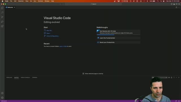
Task: Open the Run menu
Action: tap(35, 1)
